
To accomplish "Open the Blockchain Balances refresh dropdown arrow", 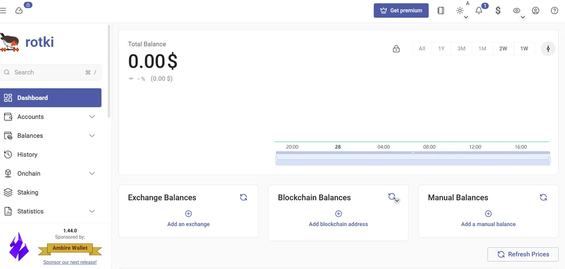I will (397, 201).
